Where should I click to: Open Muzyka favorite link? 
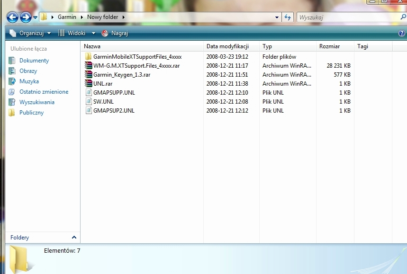coord(29,81)
